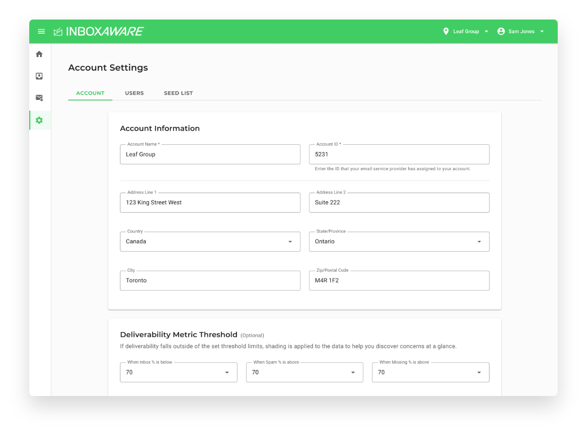Image resolution: width=587 pixels, height=435 pixels.
Task: Click the user account avatar icon
Action: [x=501, y=31]
